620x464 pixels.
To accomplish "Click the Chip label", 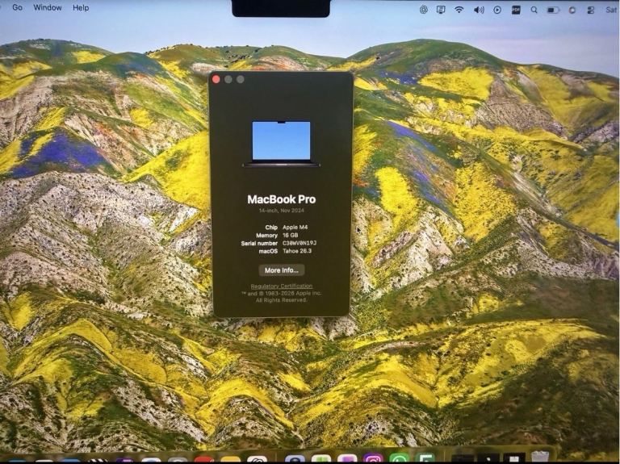I will pyautogui.click(x=271, y=228).
